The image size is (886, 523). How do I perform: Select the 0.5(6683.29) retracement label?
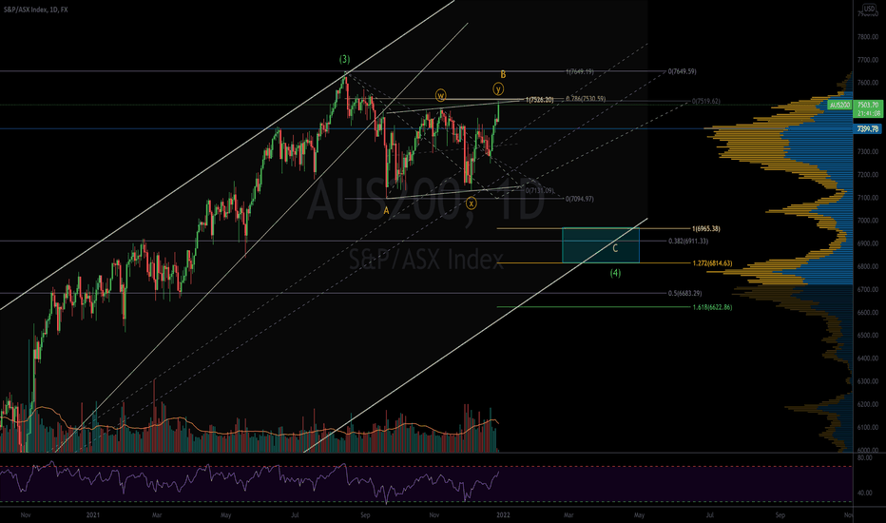click(684, 294)
